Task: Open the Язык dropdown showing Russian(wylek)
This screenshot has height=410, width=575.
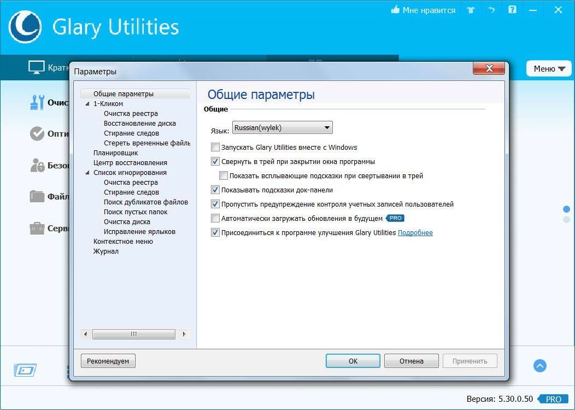Action: point(283,127)
